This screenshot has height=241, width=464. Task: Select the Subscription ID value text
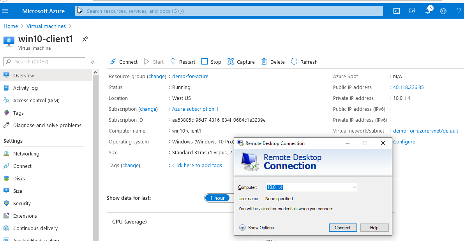click(219, 120)
